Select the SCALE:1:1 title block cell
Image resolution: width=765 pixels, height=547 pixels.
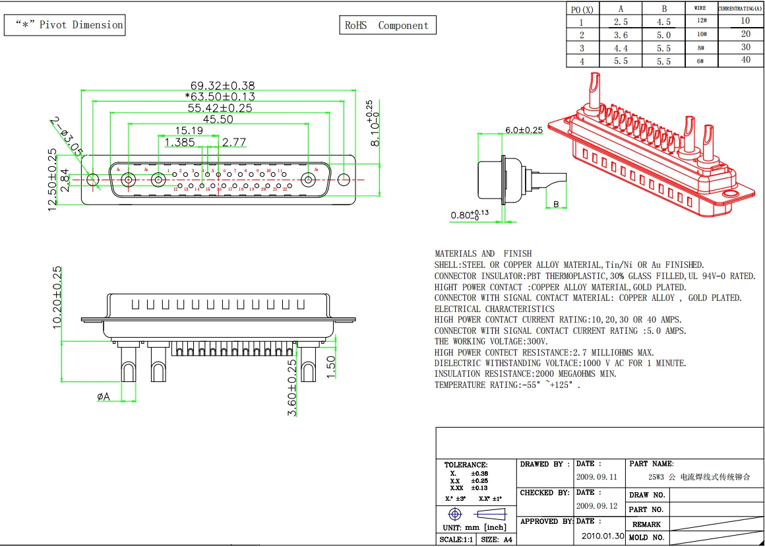click(456, 540)
